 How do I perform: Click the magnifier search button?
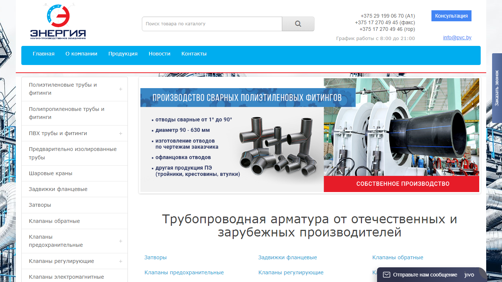pos(298,24)
